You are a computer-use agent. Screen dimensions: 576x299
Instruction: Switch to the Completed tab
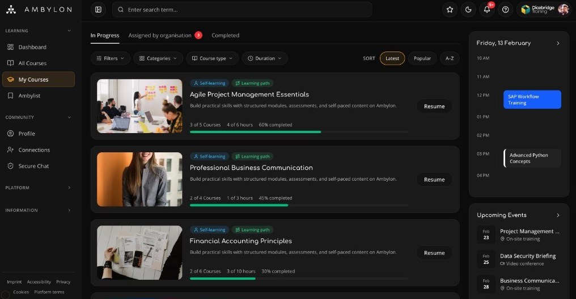225,35
